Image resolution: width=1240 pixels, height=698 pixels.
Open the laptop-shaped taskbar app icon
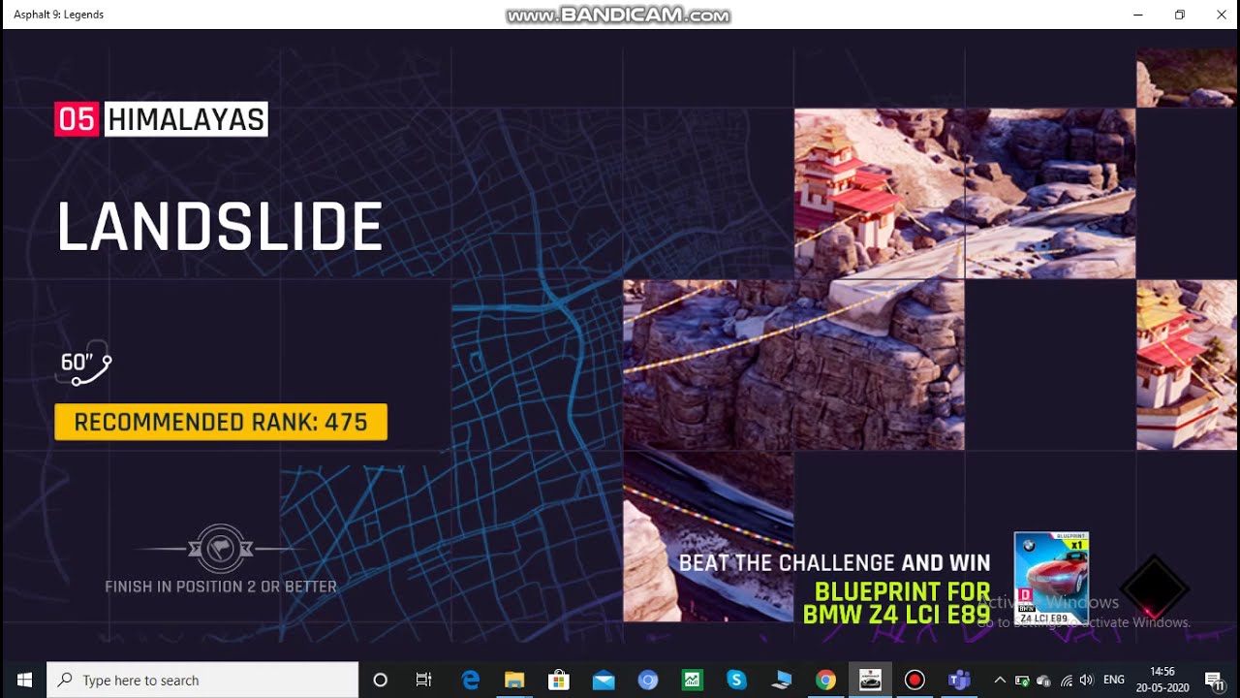(781, 680)
